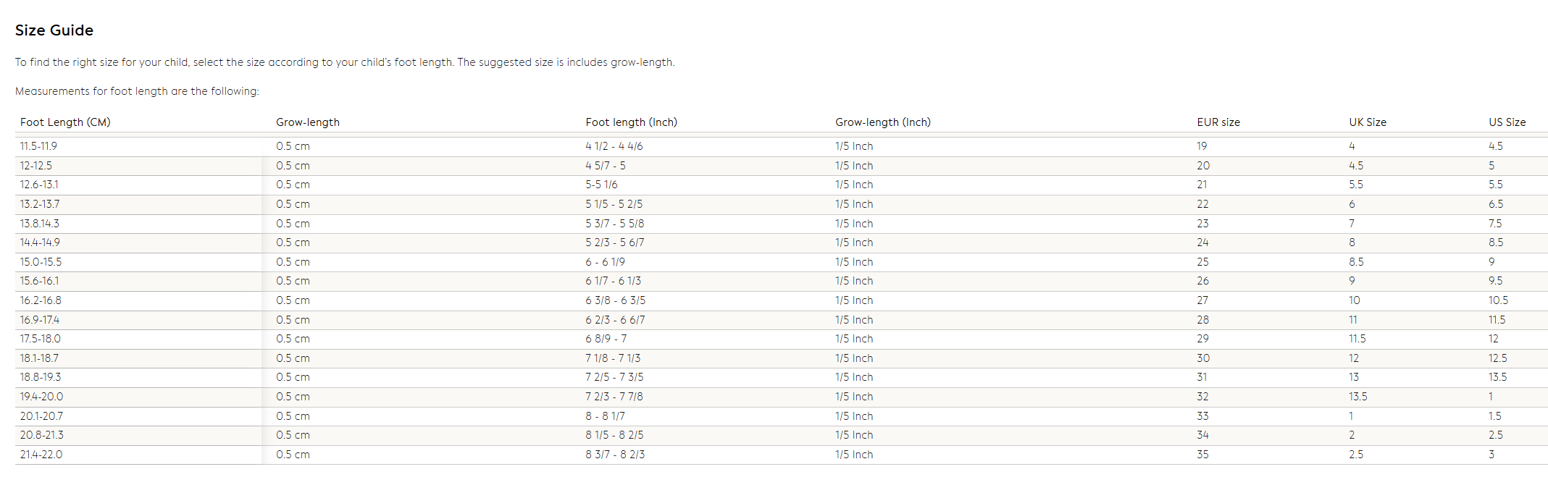This screenshot has height=485, width=1548.
Task: Click the inch range "6 3/8 - 6 3/5"
Action: 615,300
